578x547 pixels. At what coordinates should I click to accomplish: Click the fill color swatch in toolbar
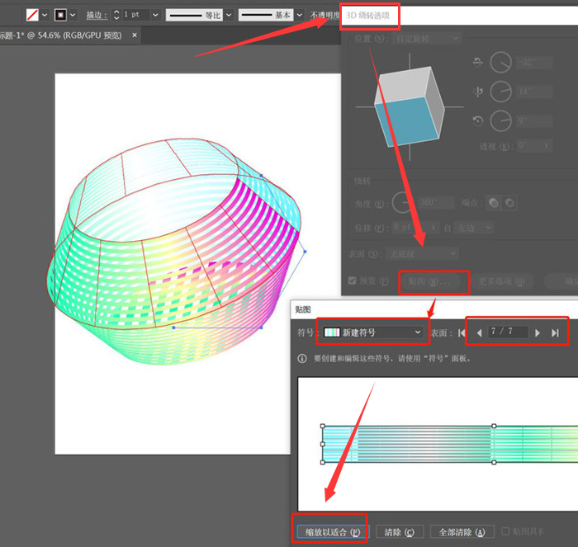(32, 15)
